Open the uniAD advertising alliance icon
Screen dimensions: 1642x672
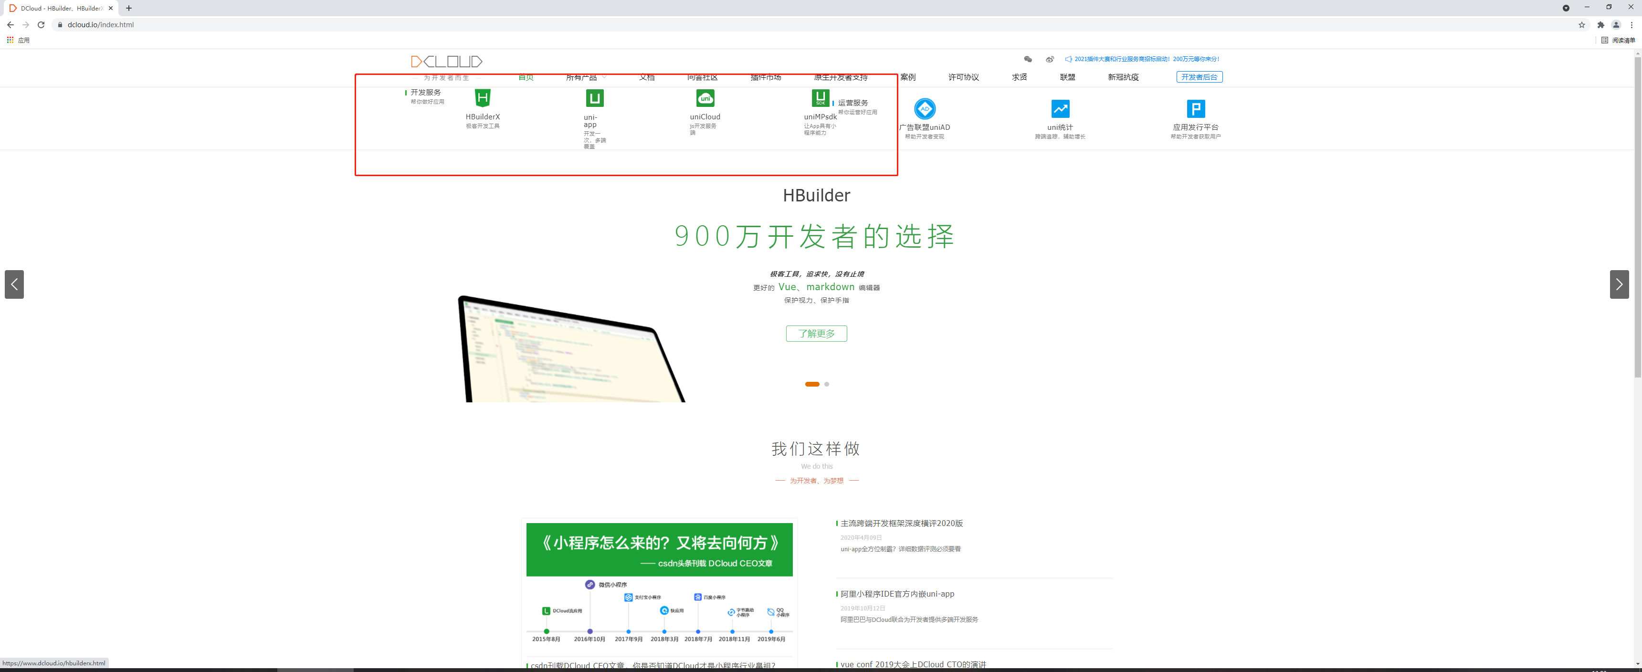924,108
